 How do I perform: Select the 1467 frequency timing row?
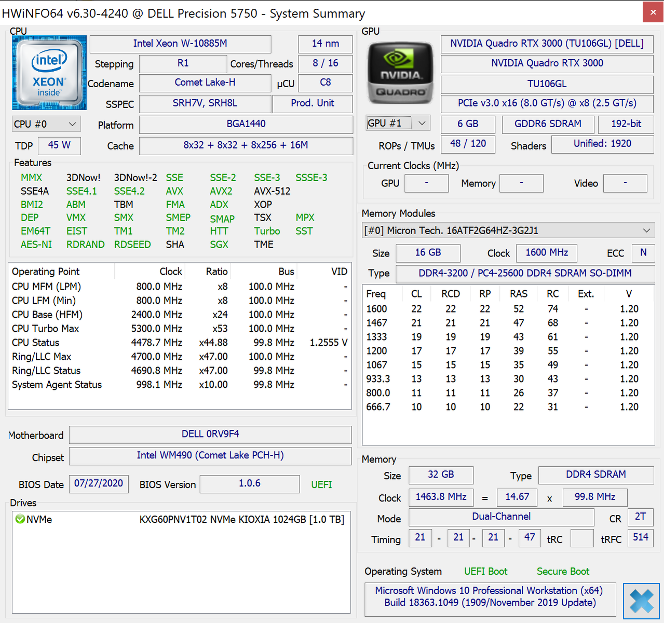point(508,323)
